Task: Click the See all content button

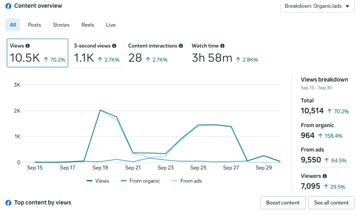Action: coord(331,203)
